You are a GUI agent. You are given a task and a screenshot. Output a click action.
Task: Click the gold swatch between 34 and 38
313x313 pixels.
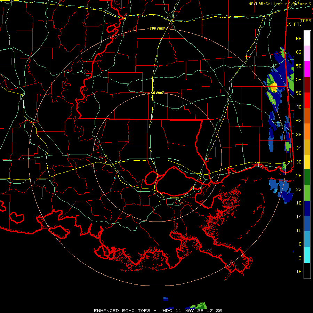click(x=307, y=147)
